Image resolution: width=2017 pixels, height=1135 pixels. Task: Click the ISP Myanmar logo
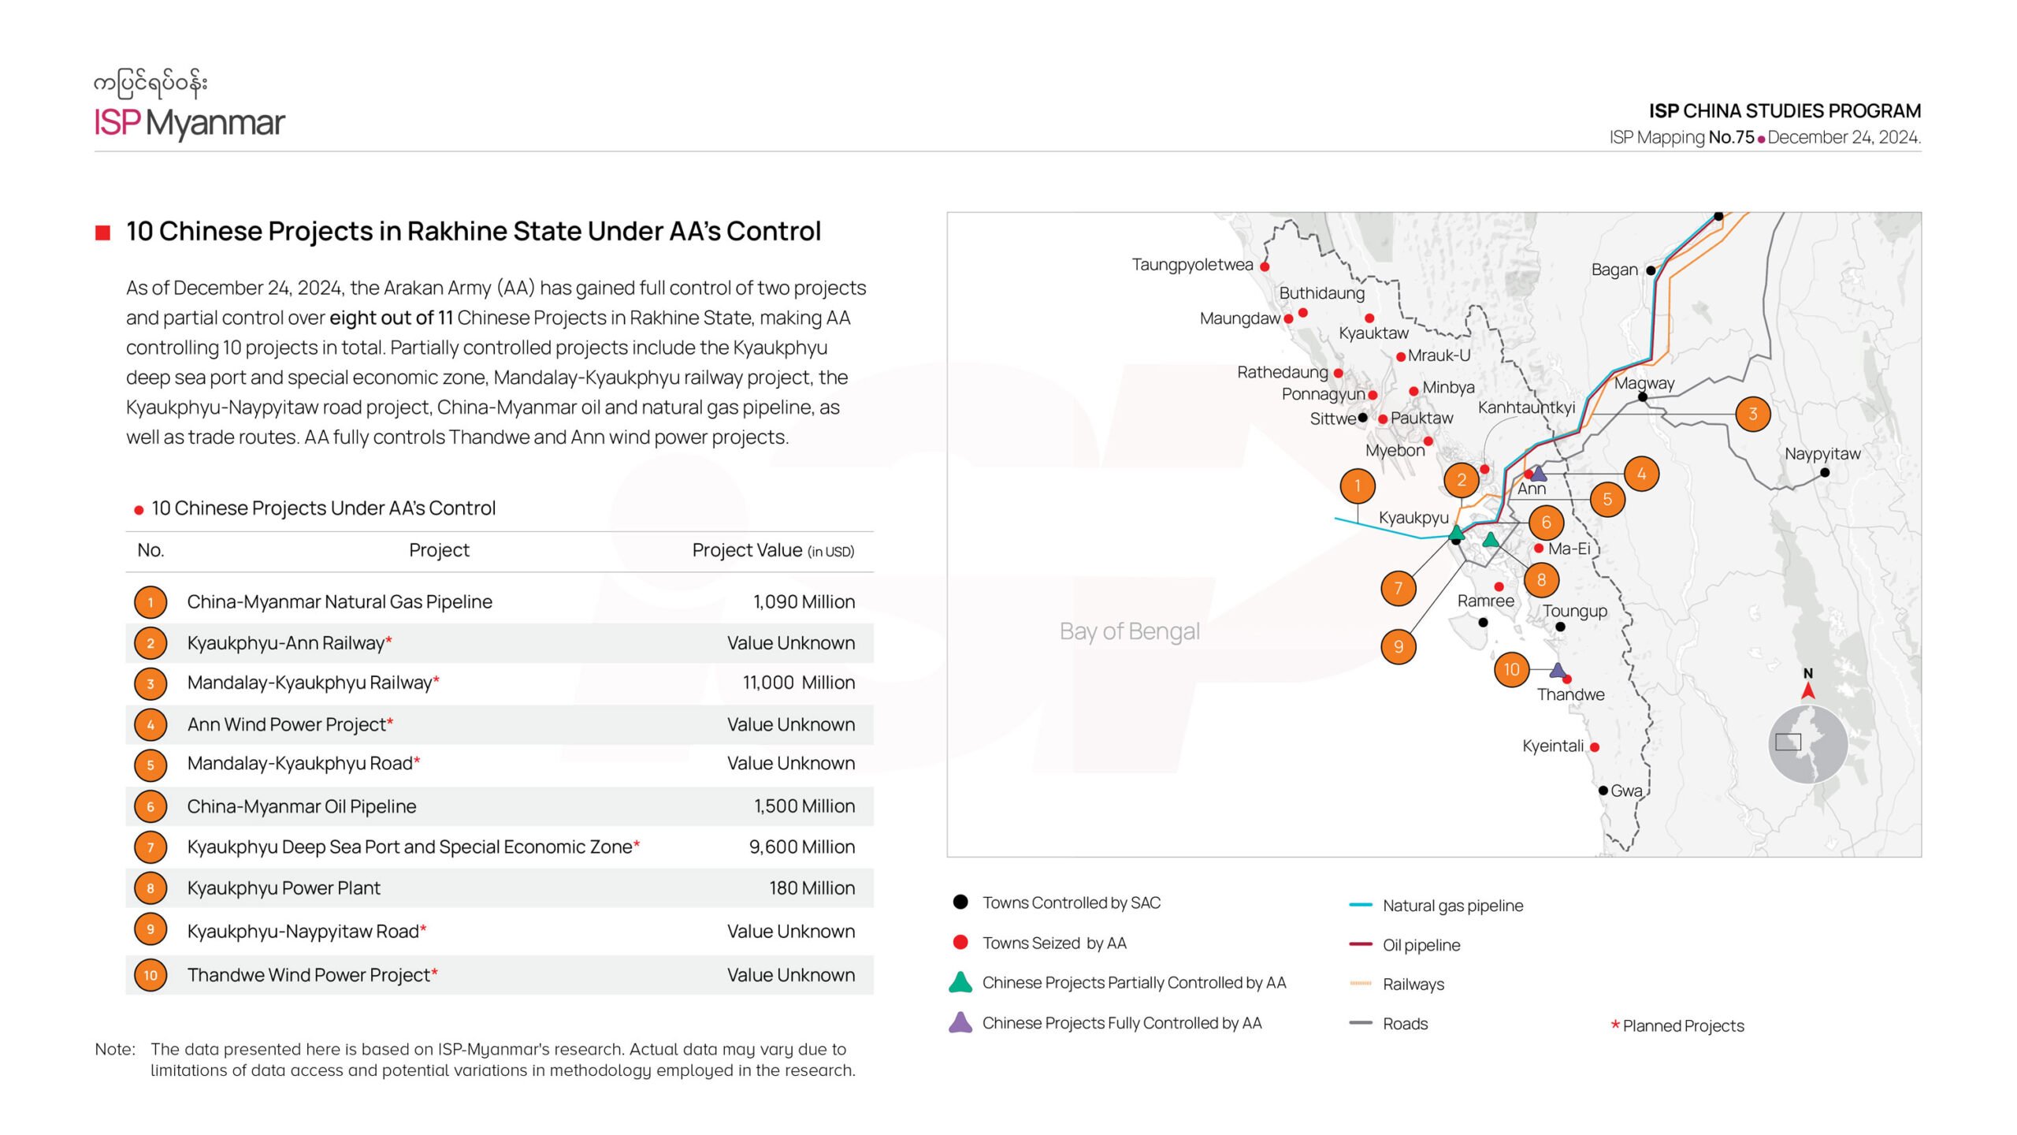tap(189, 106)
